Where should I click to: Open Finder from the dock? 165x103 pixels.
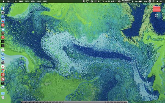coord(3,8)
